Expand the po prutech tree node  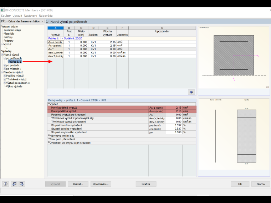[5, 65]
